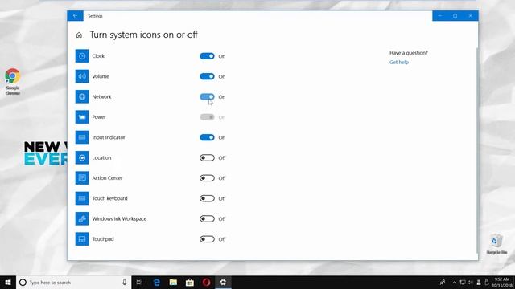The image size is (515, 289).
Task: Click the microphone icon in search box
Action: [125, 282]
